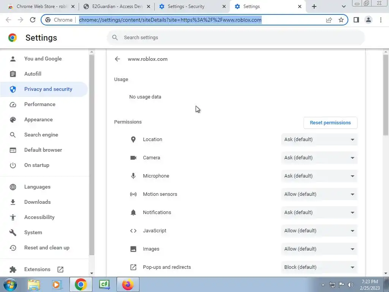The image size is (389, 292).
Task: Open Downloads settings section
Action: pyautogui.click(x=44, y=202)
